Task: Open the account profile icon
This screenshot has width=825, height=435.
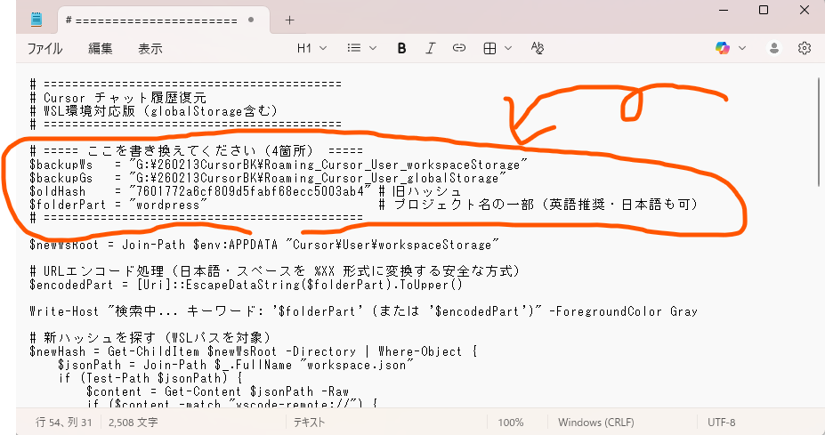Action: click(774, 48)
